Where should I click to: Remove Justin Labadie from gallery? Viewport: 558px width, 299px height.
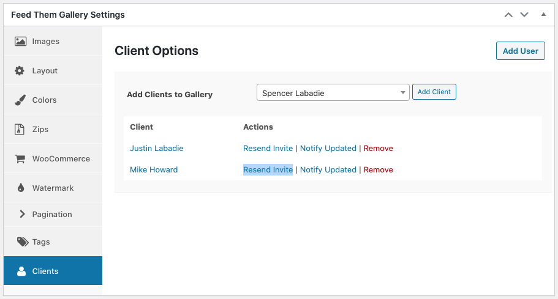(379, 149)
